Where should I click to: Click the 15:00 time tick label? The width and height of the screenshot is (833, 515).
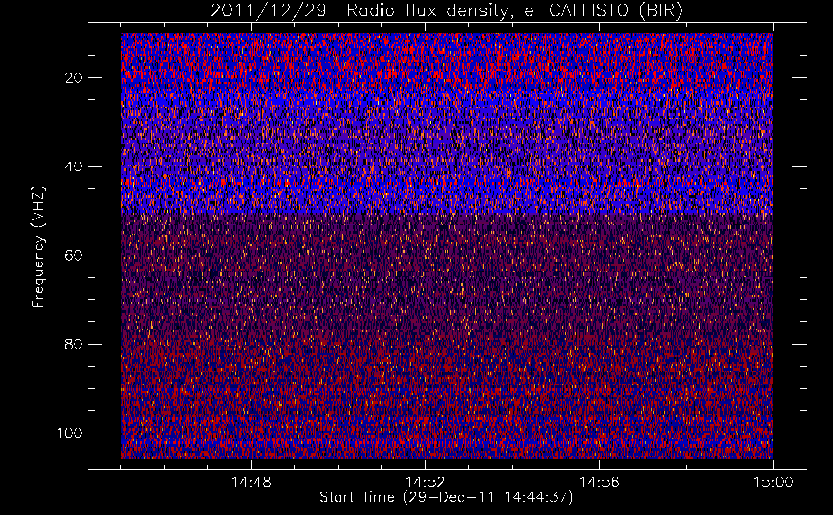click(773, 483)
